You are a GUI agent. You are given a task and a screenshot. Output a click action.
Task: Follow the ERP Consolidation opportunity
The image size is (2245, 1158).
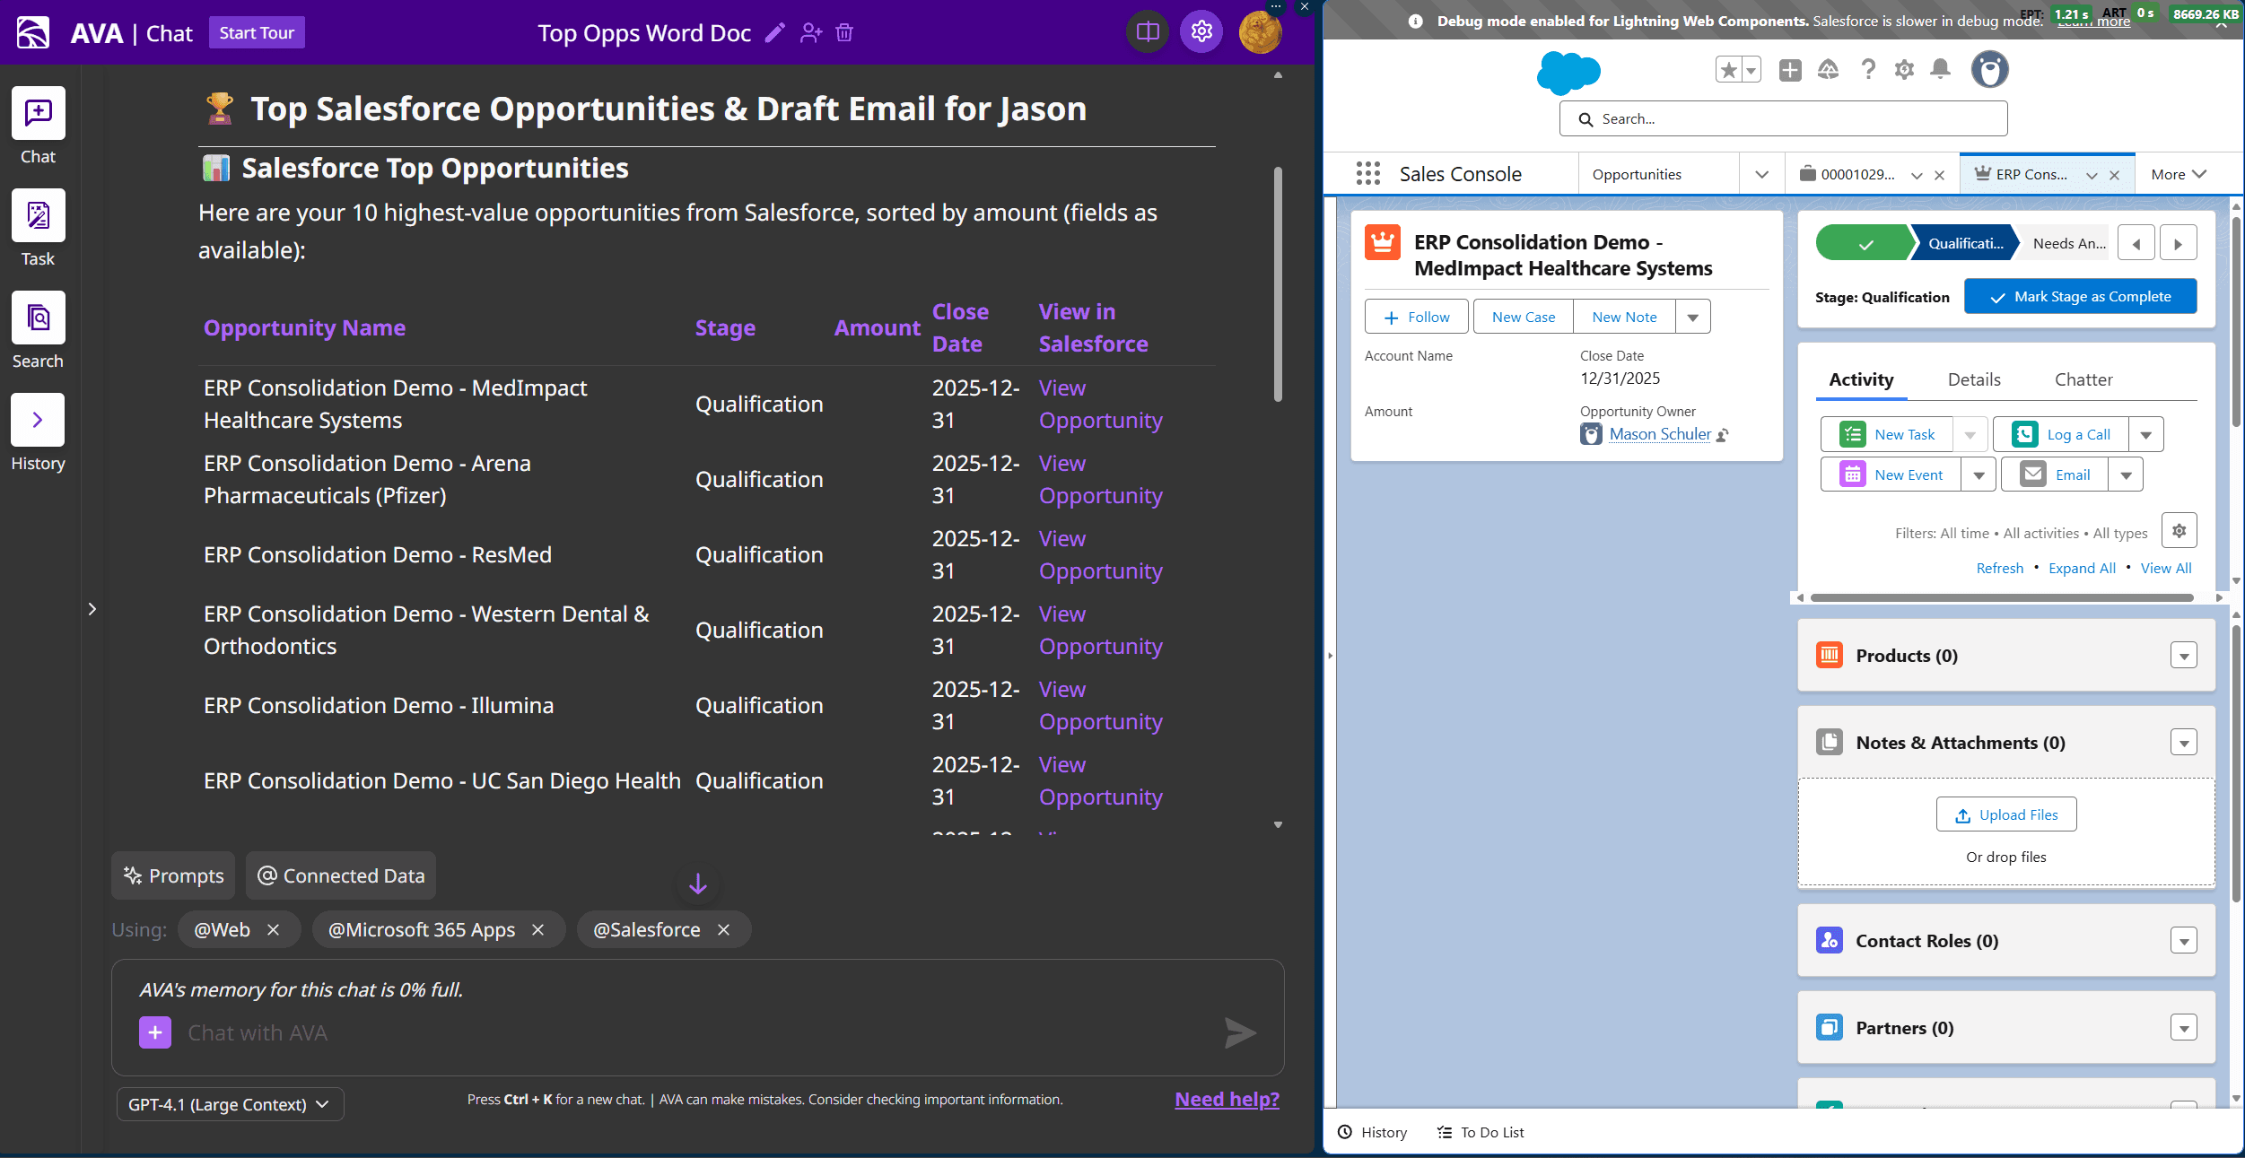click(x=1416, y=317)
